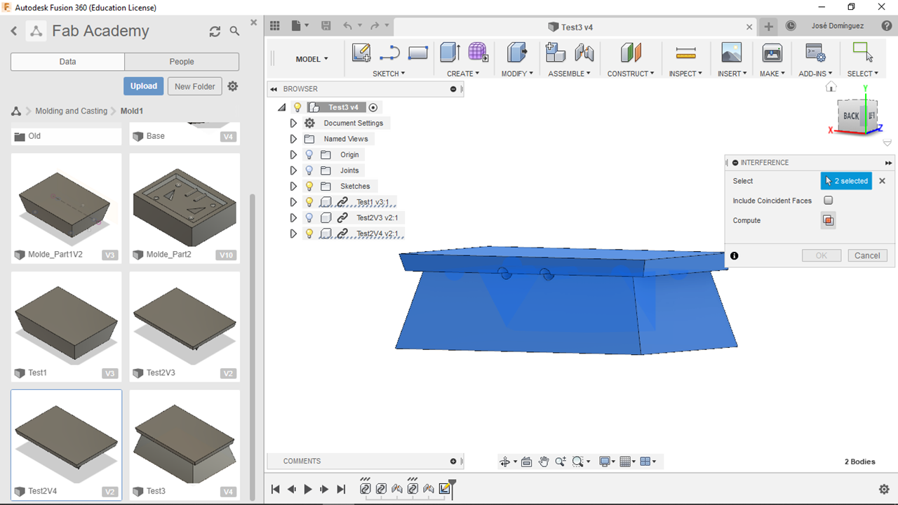Select the Press Pull icon under Modify
The image size is (898, 505).
[517, 53]
